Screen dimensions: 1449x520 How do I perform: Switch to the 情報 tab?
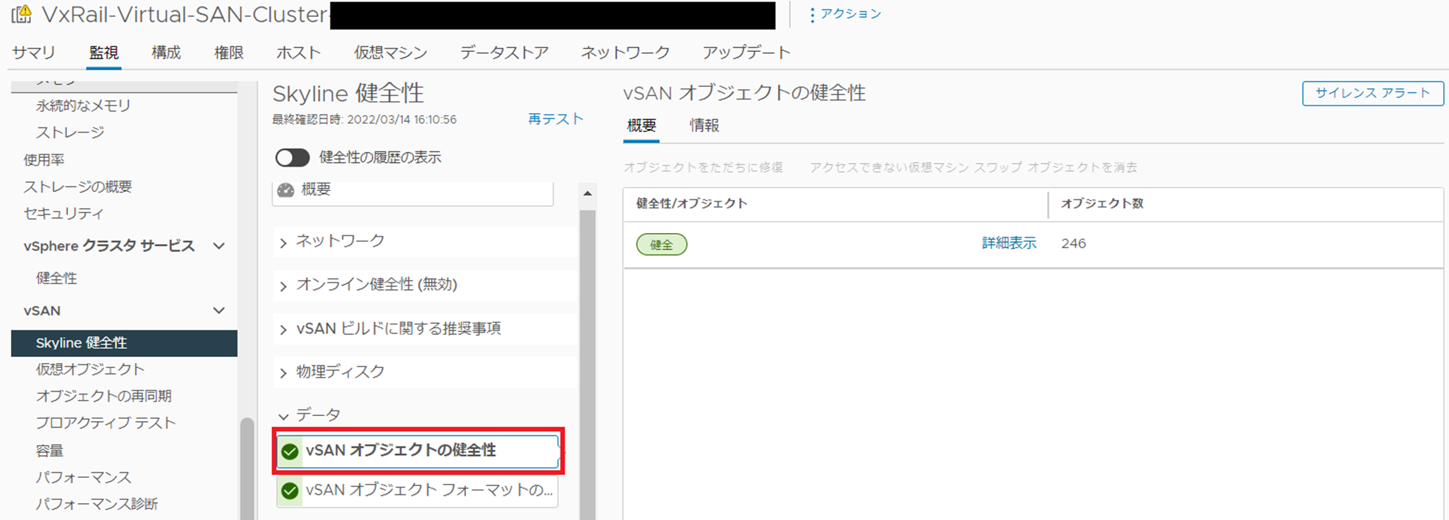(x=704, y=125)
